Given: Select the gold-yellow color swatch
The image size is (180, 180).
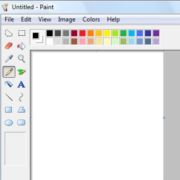Looking at the screenshot, I should click(99, 33).
